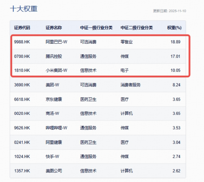204x182 pixels.
Task: Click the 零售业 industry cell
Action: point(126,42)
